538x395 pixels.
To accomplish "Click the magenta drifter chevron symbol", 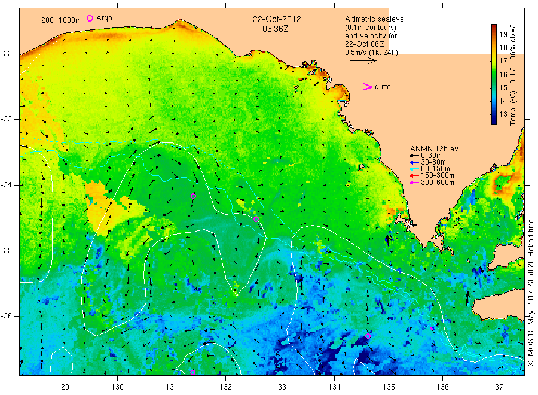I will 368,87.
